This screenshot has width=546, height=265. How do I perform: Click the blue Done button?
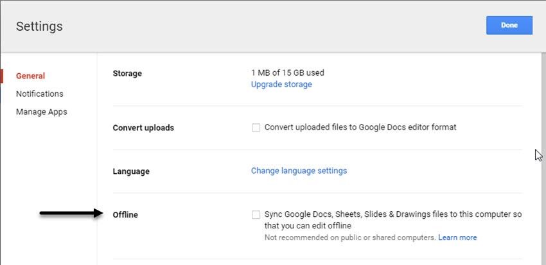click(x=509, y=25)
